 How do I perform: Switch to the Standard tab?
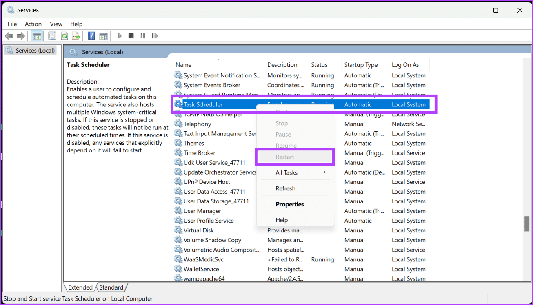pyautogui.click(x=111, y=287)
